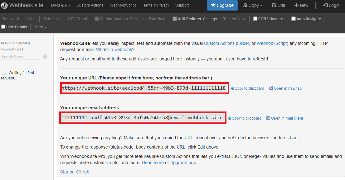Click the Waiting for first request text

tap(17, 75)
